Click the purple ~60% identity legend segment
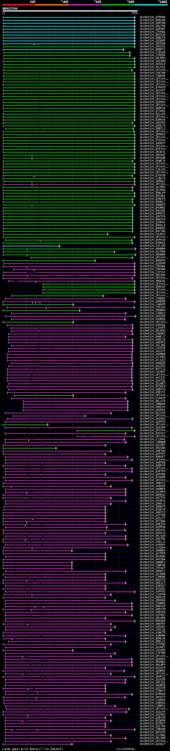The height and width of the screenshot is (751, 170). pos(85,4)
